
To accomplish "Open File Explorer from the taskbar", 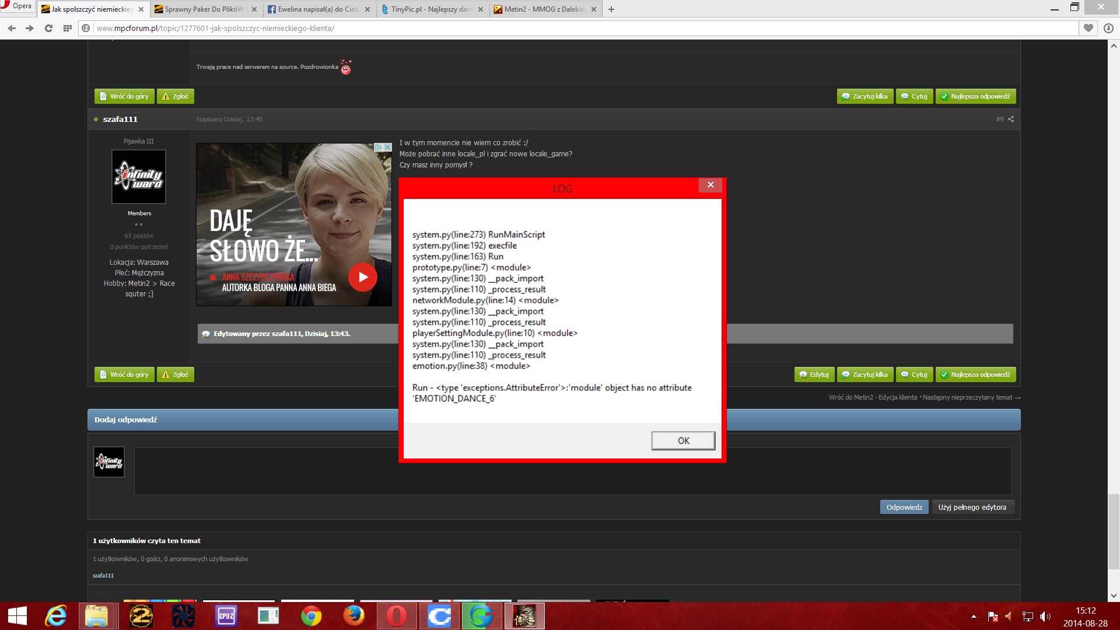I will [x=97, y=616].
